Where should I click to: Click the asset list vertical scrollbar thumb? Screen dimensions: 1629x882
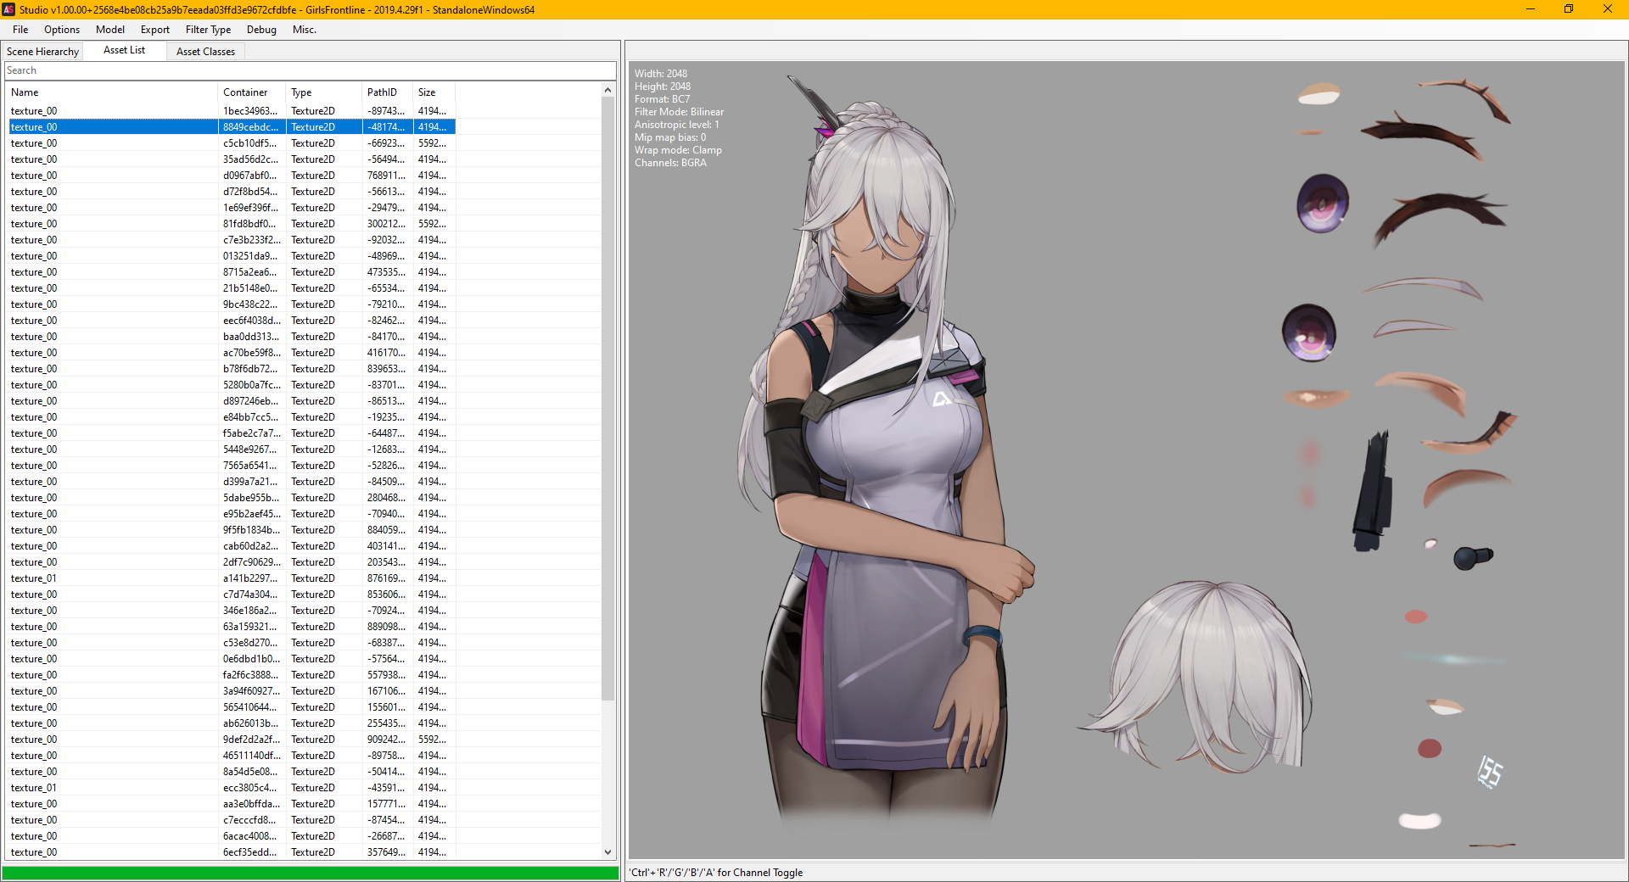[x=607, y=399]
